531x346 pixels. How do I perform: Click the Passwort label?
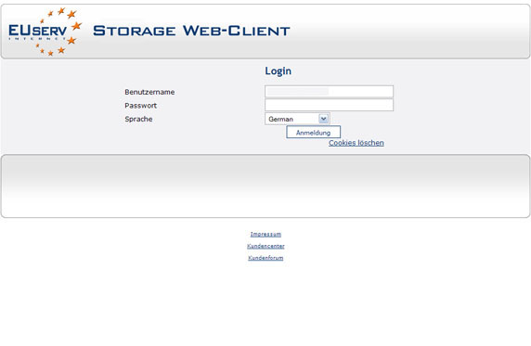click(140, 106)
